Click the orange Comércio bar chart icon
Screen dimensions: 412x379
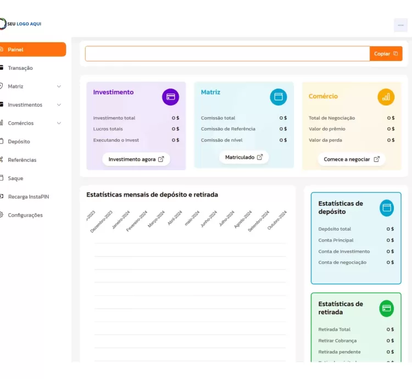click(386, 97)
